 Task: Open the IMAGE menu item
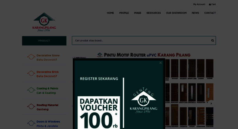coord(138,13)
